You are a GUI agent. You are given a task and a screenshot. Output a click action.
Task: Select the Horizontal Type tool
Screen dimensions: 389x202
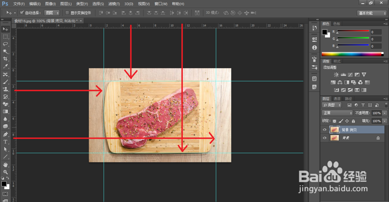5,142
